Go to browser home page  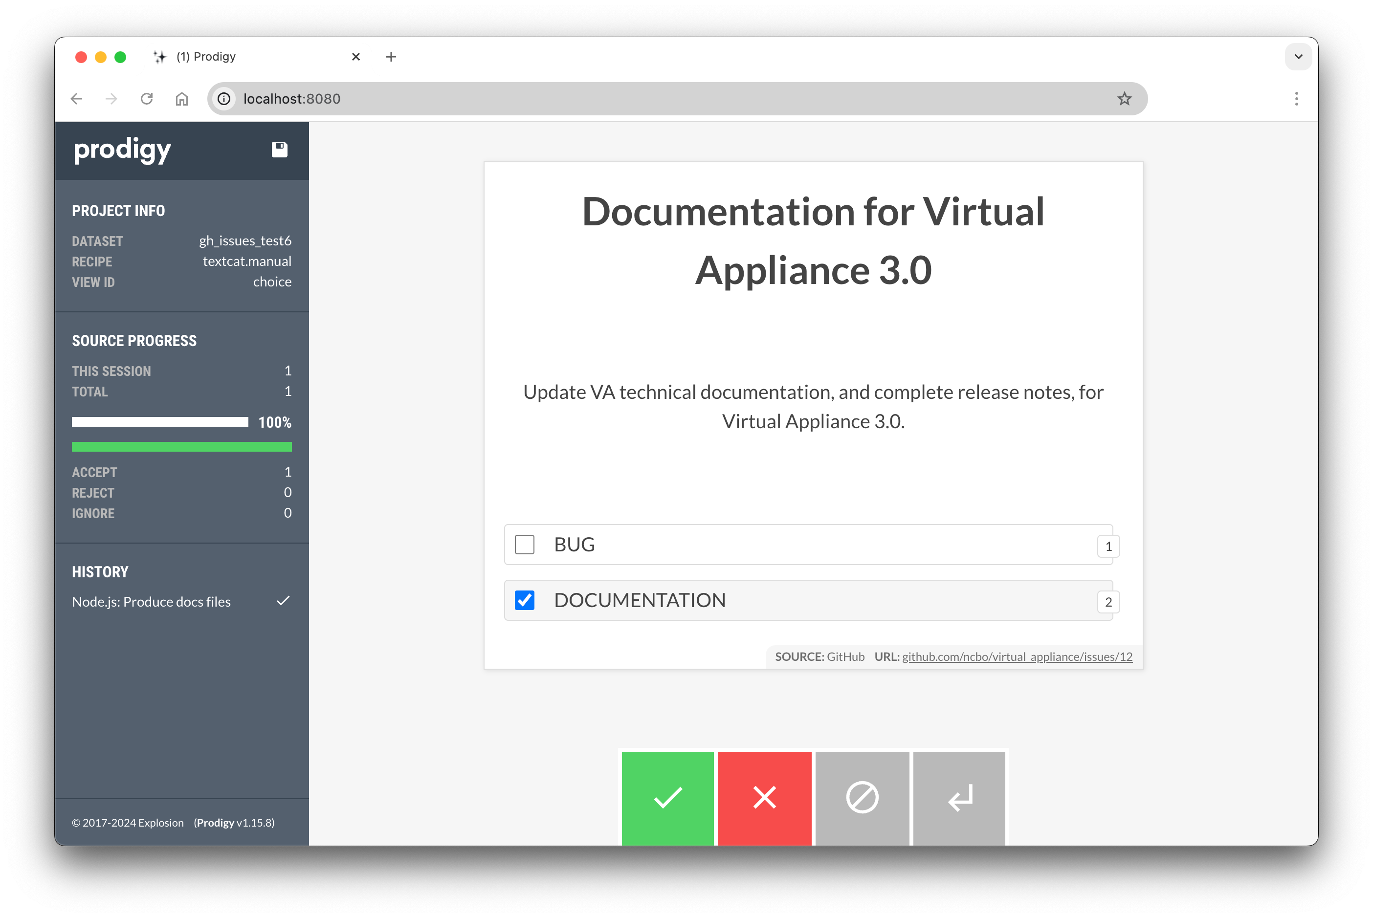(181, 98)
